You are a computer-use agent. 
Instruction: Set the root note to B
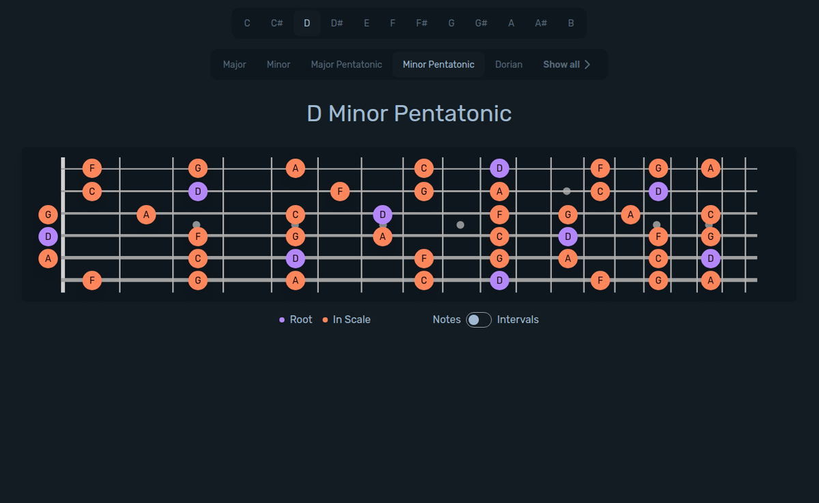(x=571, y=22)
